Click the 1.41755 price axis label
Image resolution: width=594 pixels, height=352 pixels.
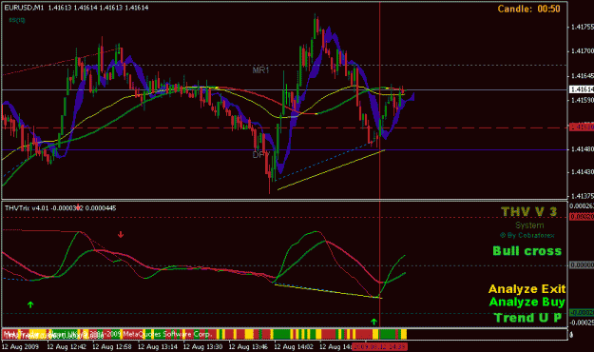(x=583, y=27)
